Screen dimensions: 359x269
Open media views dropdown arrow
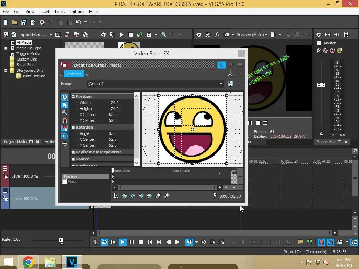click(156, 35)
